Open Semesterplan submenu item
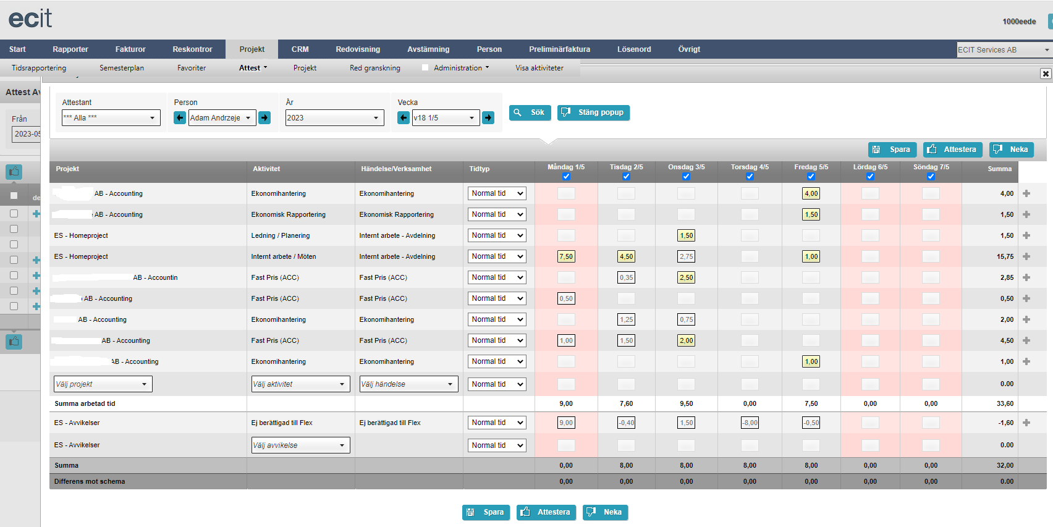The image size is (1053, 527). (x=122, y=68)
